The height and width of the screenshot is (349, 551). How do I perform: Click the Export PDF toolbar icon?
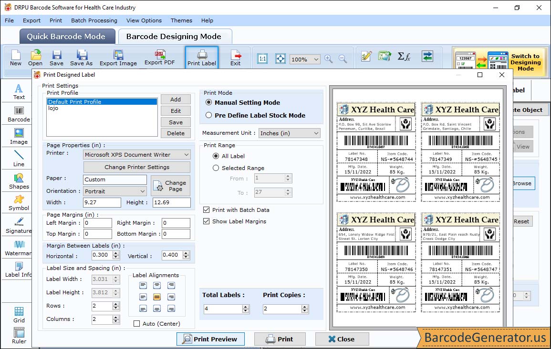pyautogui.click(x=159, y=58)
